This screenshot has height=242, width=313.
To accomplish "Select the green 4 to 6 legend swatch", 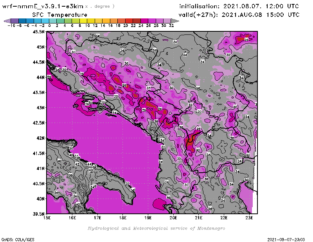I will click(x=68, y=21).
